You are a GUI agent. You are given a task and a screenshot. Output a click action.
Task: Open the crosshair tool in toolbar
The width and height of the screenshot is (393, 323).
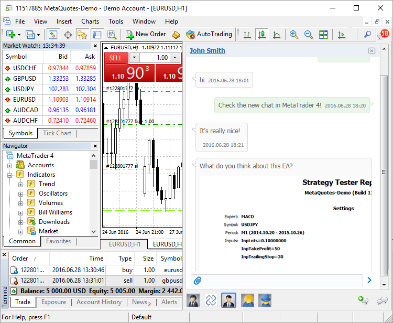click(x=68, y=35)
